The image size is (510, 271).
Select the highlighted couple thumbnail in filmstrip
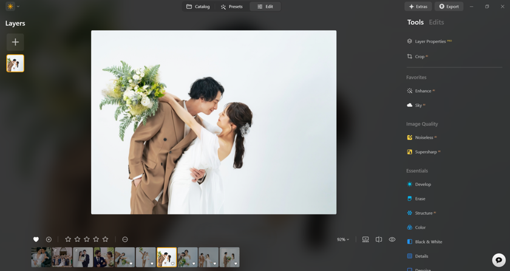pyautogui.click(x=167, y=258)
